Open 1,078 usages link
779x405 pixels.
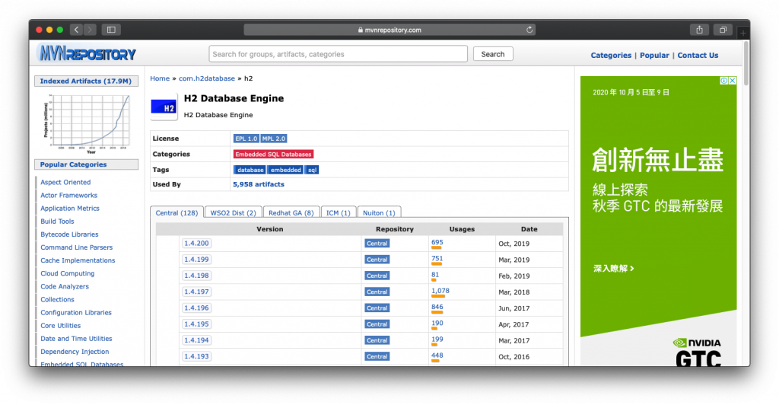pos(440,291)
